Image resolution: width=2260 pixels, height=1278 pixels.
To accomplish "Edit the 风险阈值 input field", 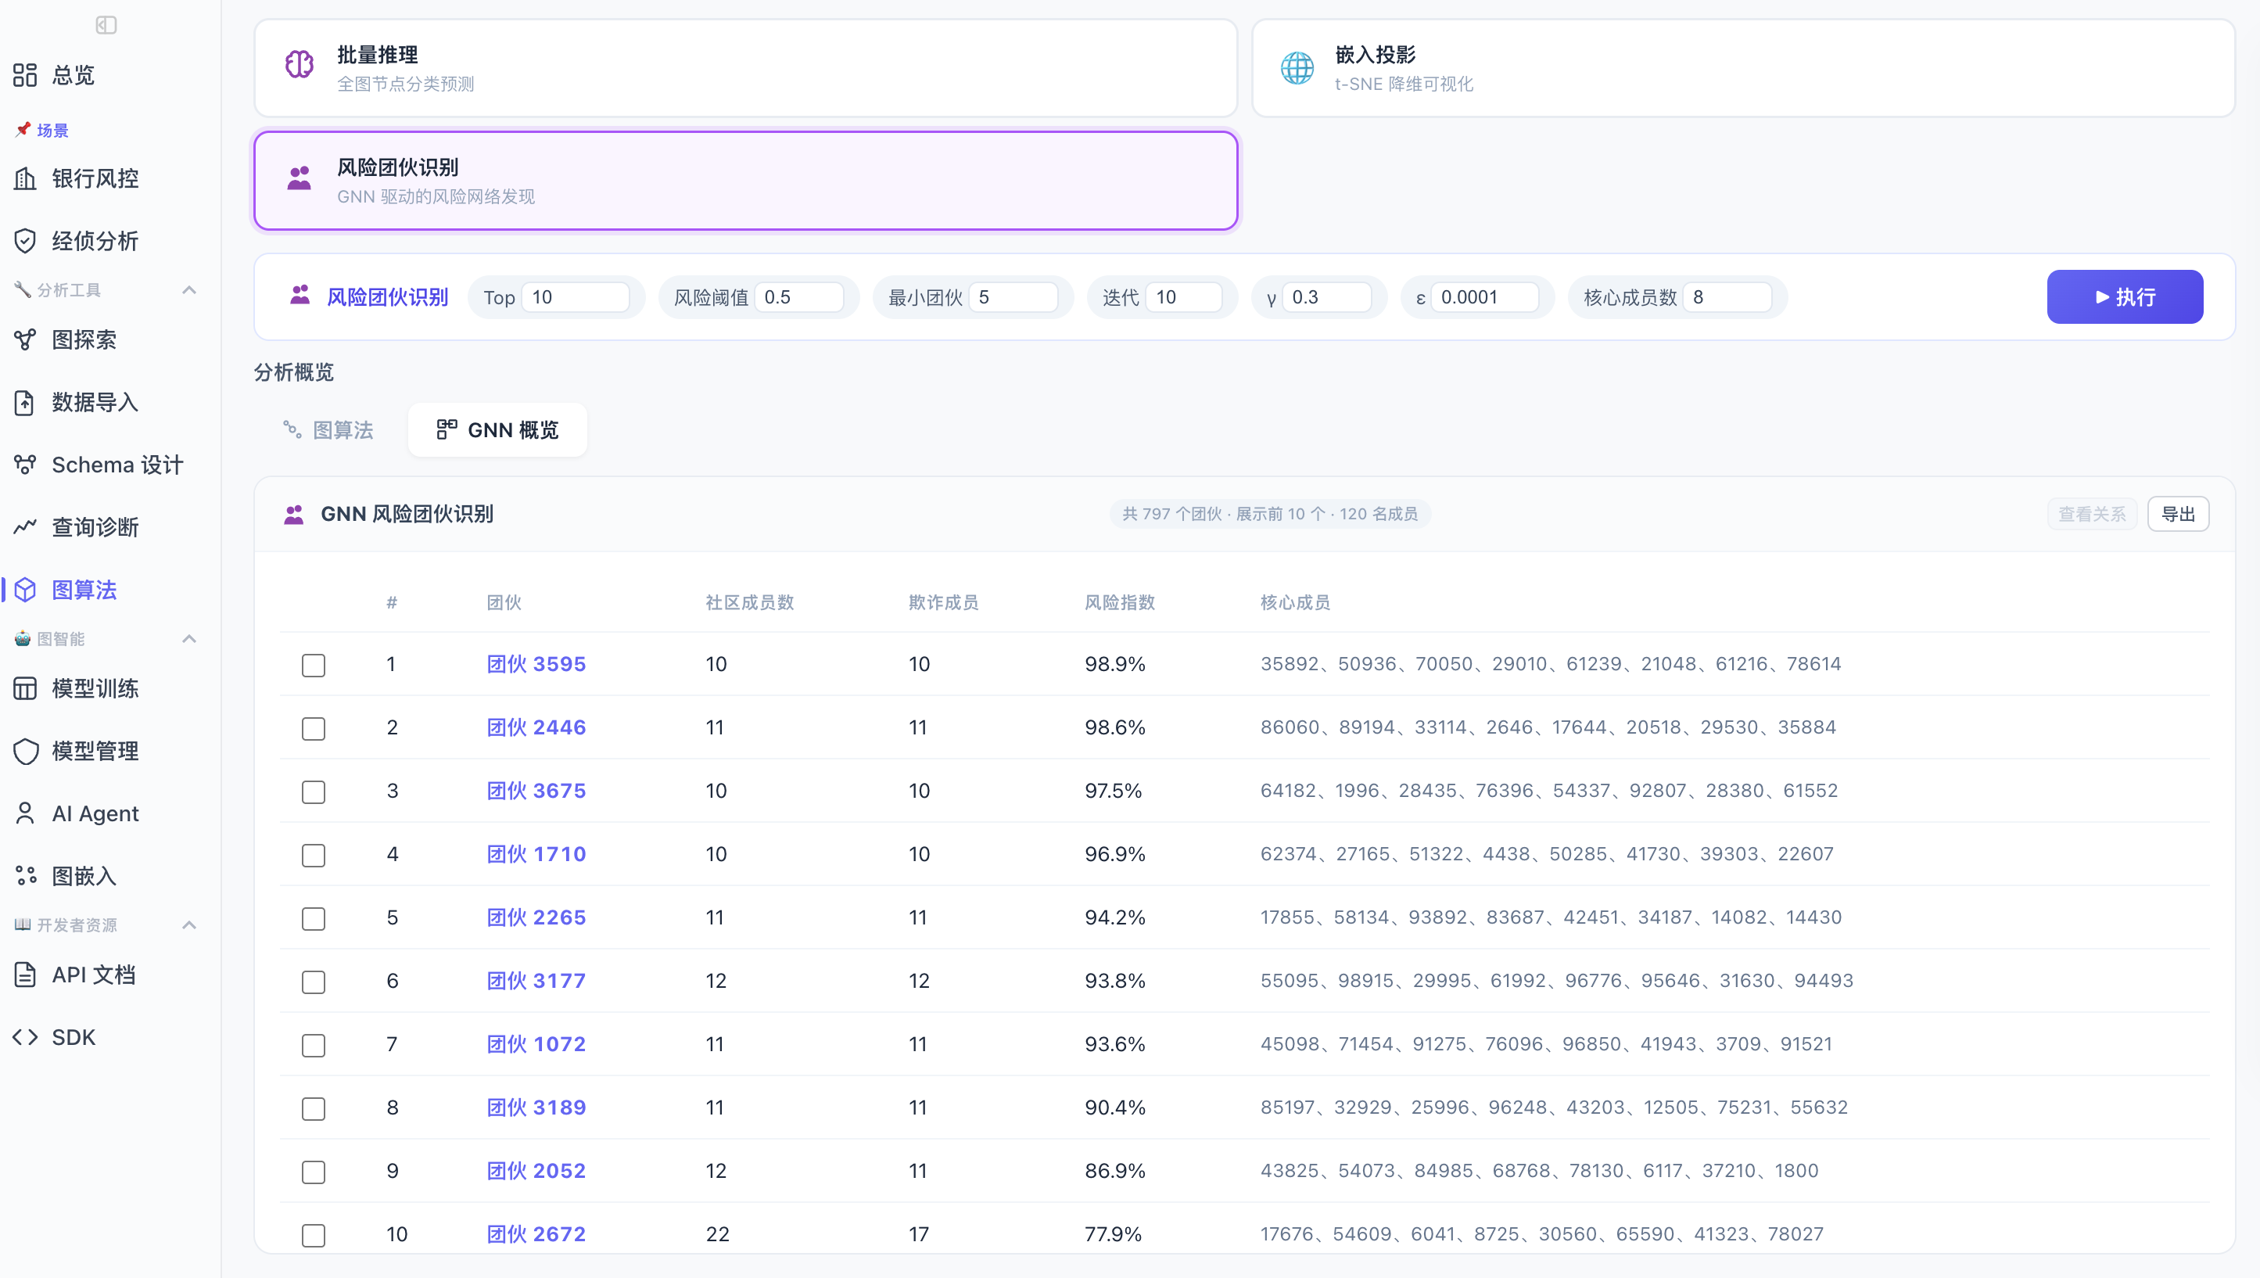I will pyautogui.click(x=798, y=296).
